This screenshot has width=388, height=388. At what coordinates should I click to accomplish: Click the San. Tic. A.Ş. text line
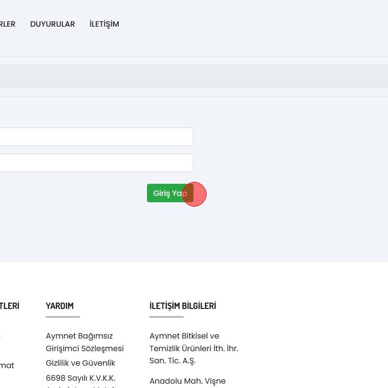(172, 361)
